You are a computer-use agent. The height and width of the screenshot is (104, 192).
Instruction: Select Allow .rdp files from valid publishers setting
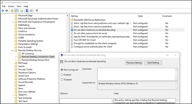pos(102,23)
